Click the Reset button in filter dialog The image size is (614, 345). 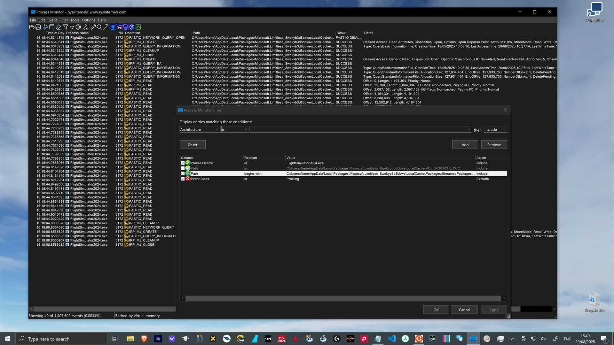click(193, 145)
